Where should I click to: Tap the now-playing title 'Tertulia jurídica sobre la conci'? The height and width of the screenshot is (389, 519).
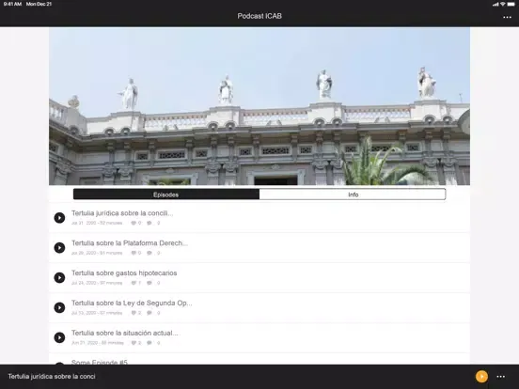[52, 377]
